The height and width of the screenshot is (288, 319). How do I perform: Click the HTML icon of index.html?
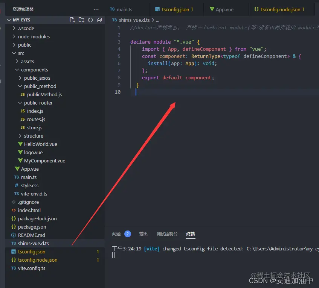pos(14,210)
